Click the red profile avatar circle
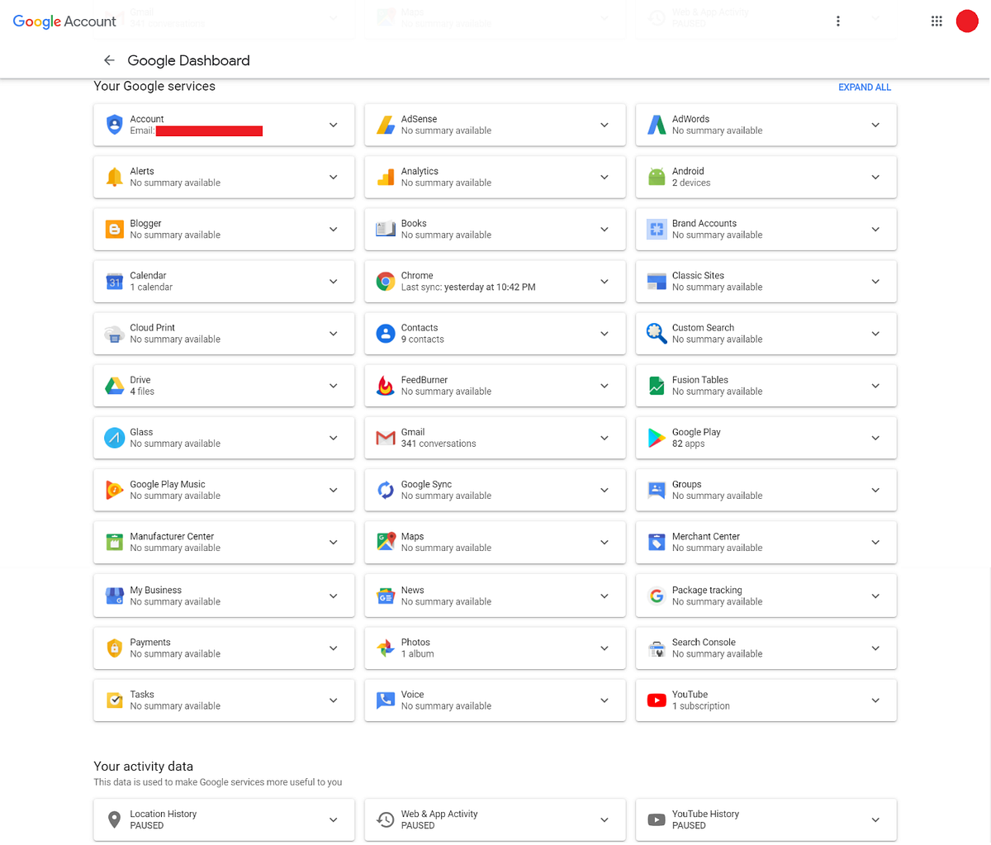The width and height of the screenshot is (991, 845). pos(967,21)
